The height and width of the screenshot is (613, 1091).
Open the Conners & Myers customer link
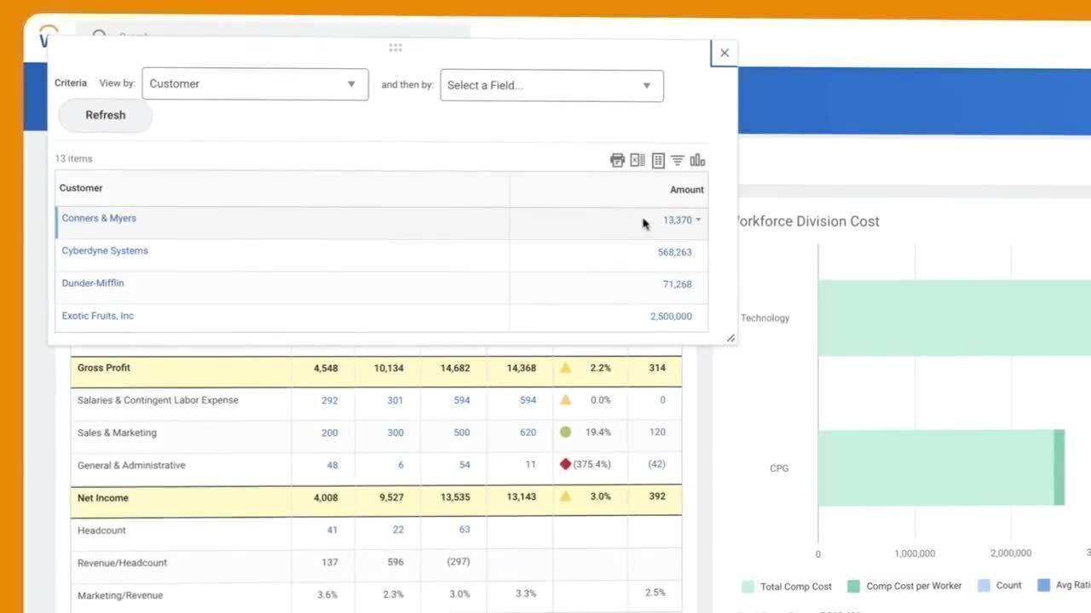click(x=99, y=219)
